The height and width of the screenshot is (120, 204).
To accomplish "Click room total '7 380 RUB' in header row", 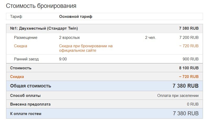I will click(x=189, y=28).
